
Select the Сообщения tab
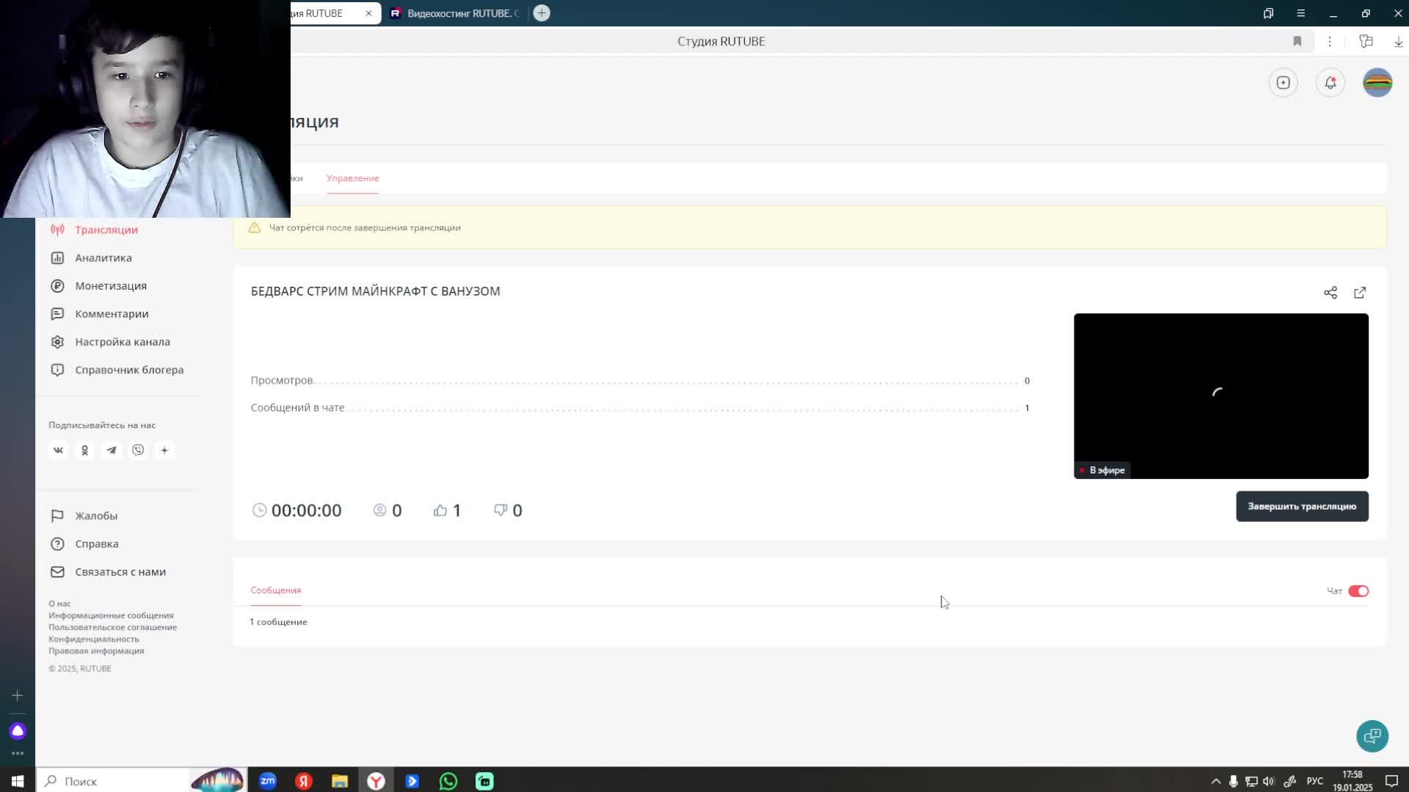pyautogui.click(x=276, y=590)
